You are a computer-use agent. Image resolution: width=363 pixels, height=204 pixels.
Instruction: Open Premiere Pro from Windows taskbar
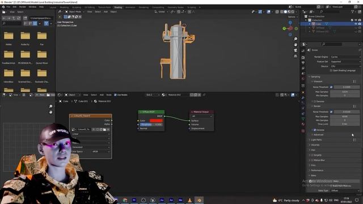click(134, 200)
